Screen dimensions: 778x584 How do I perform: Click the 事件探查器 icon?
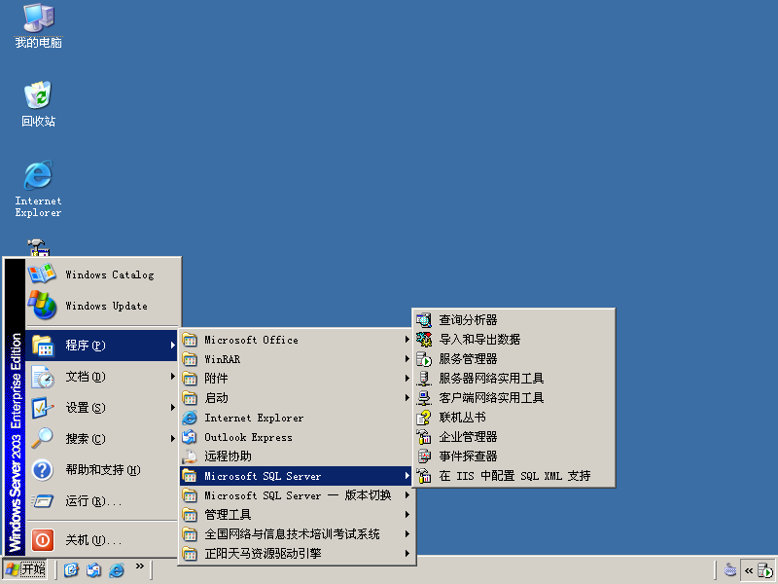pos(424,456)
